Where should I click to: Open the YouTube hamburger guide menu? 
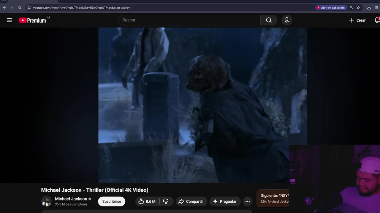click(x=9, y=20)
